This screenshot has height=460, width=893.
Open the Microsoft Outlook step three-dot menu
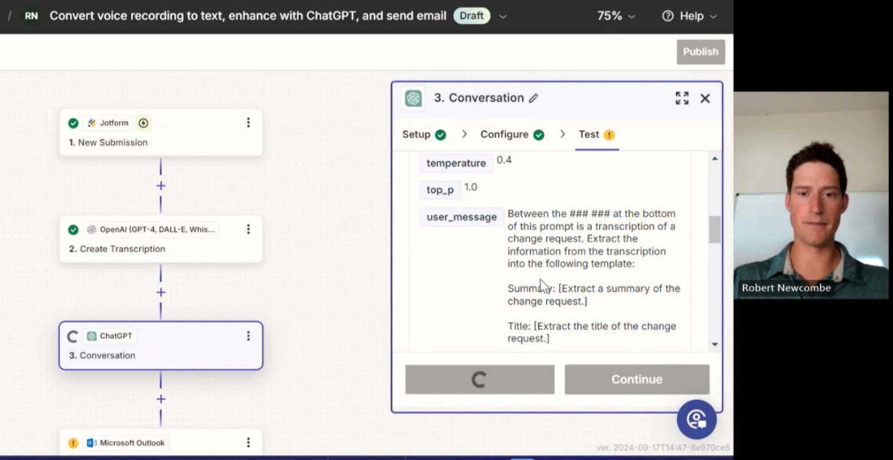248,442
